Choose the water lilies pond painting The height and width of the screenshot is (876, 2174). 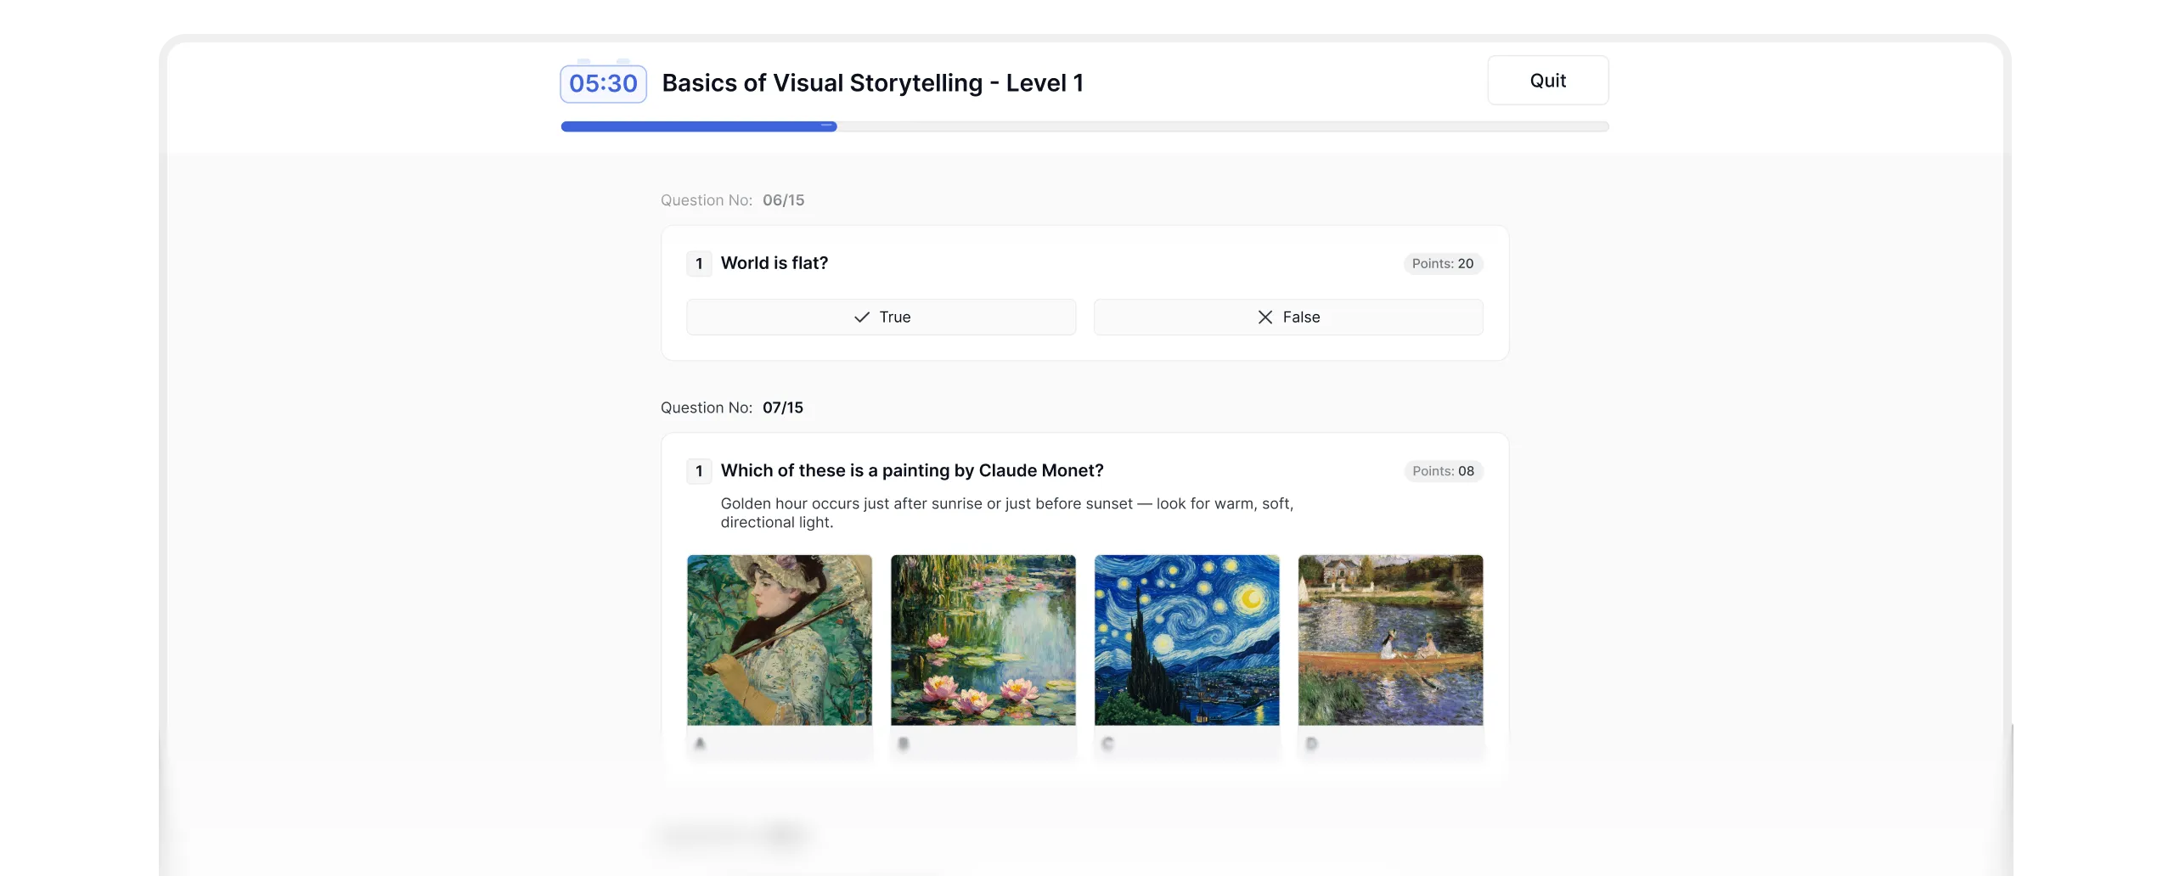pyautogui.click(x=983, y=640)
